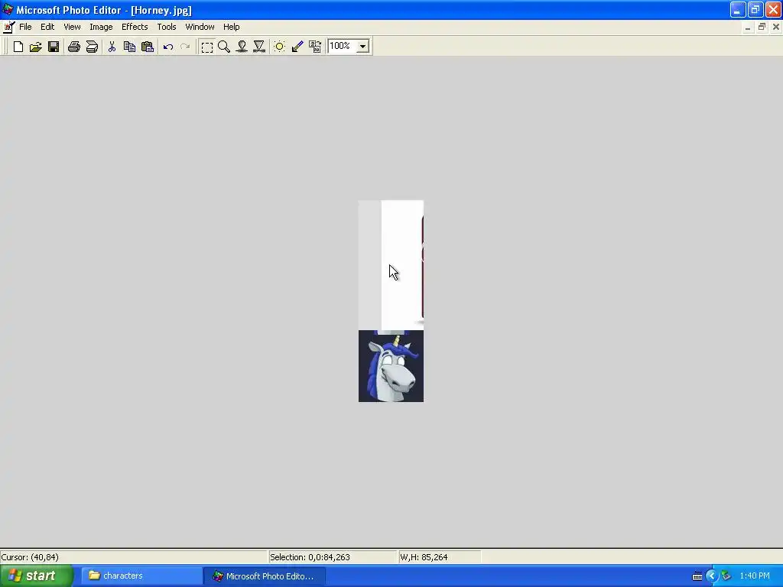Click the unicorn picture in canvas
The height and width of the screenshot is (587, 783).
click(391, 366)
